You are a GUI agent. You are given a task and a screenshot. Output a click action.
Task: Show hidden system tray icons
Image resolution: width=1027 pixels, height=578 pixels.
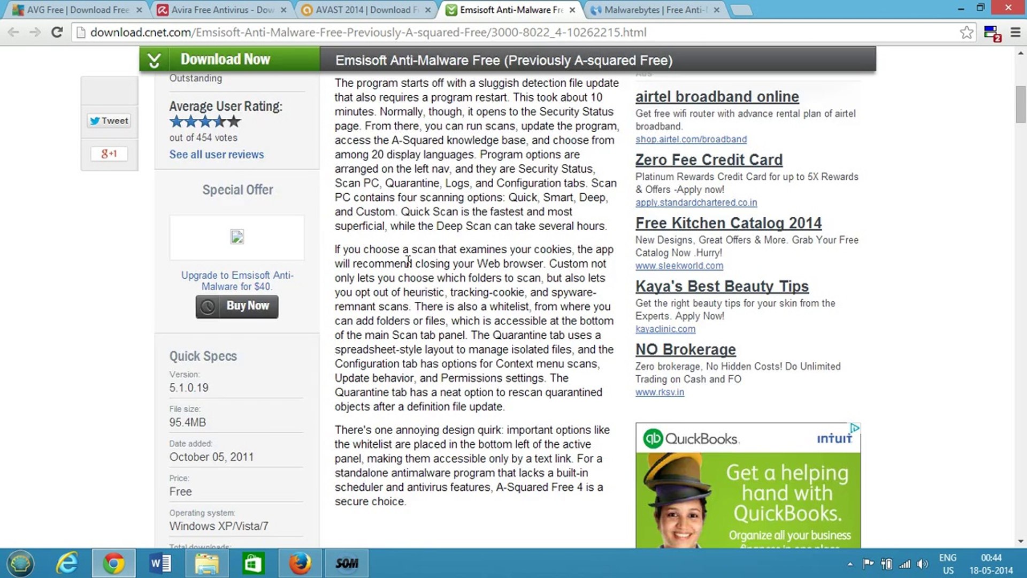click(850, 564)
